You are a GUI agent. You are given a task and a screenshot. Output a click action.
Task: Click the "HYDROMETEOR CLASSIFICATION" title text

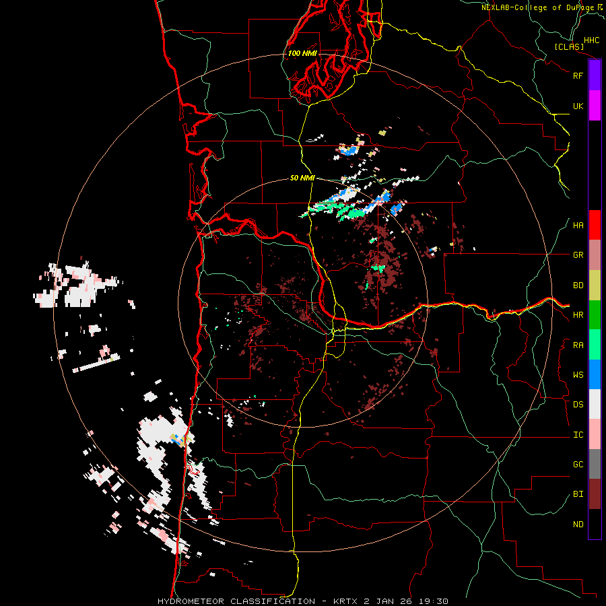coord(236,601)
